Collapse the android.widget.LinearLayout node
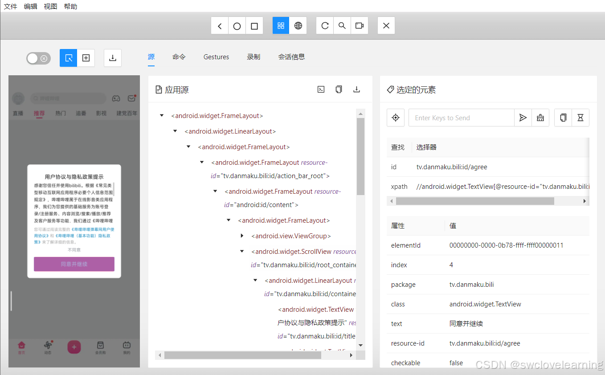605x375 pixels. pos(175,131)
